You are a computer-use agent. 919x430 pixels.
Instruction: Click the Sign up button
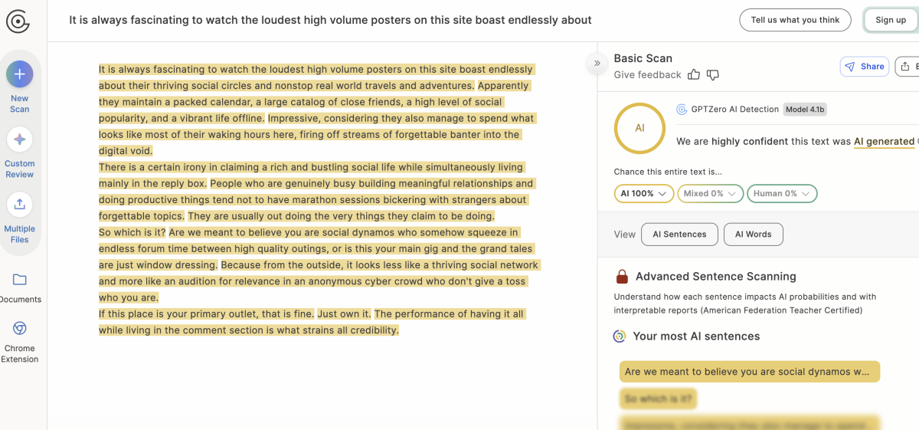(891, 20)
